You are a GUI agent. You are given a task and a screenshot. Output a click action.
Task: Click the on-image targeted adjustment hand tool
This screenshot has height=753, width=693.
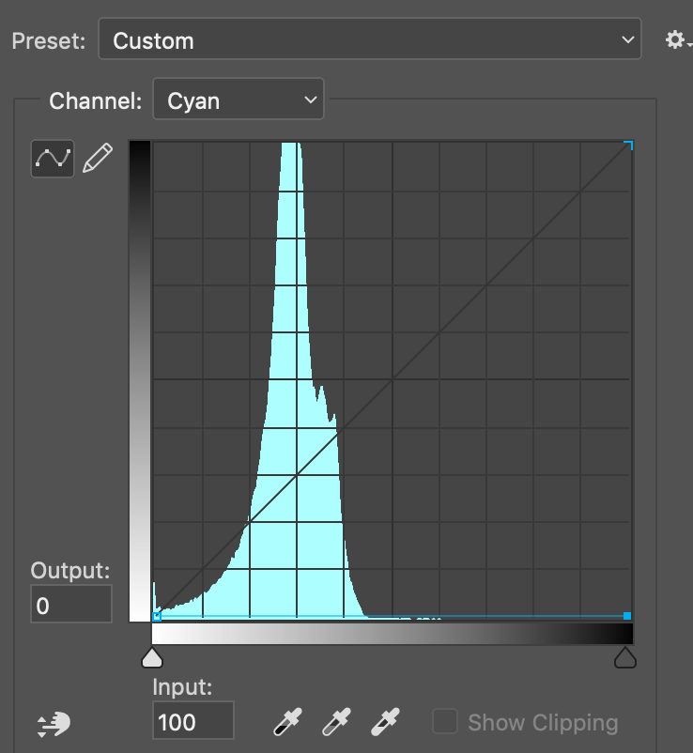[54, 724]
